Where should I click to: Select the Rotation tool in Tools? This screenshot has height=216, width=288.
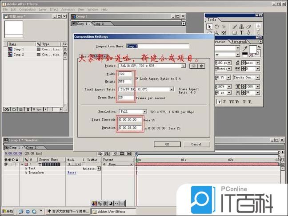click(217, 27)
